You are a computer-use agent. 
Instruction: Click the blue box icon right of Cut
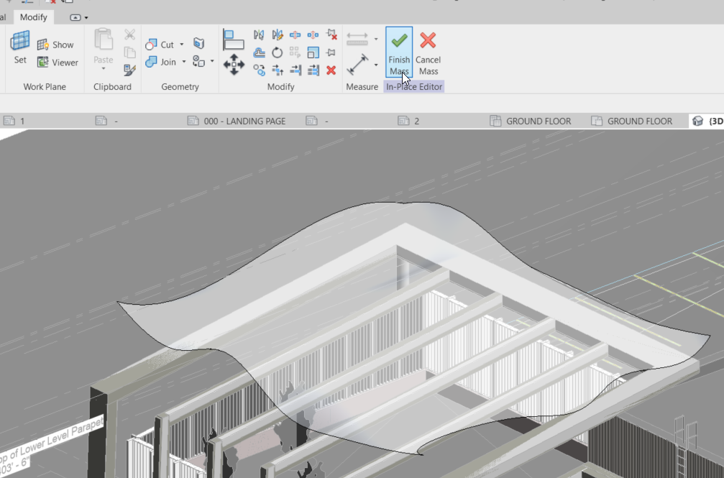(x=198, y=43)
